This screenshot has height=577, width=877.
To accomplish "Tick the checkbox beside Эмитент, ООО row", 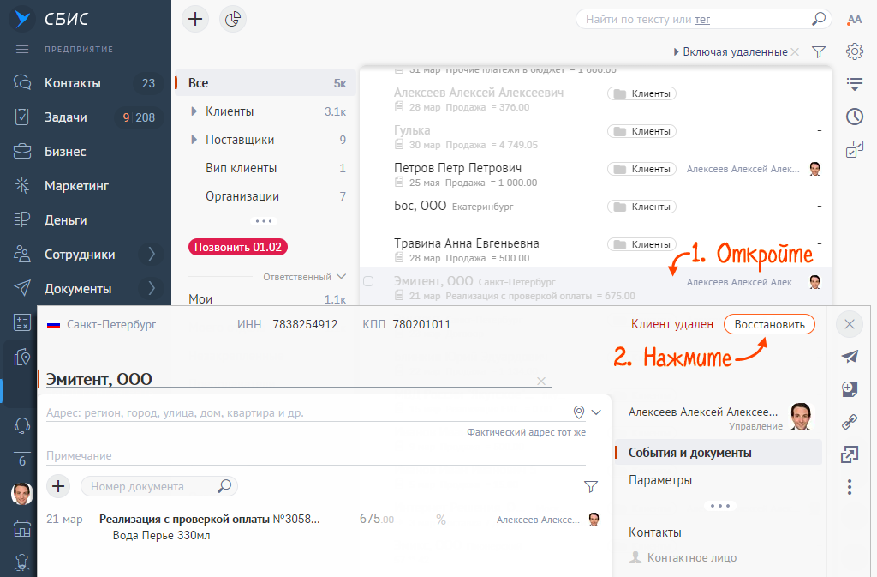I will tap(368, 281).
